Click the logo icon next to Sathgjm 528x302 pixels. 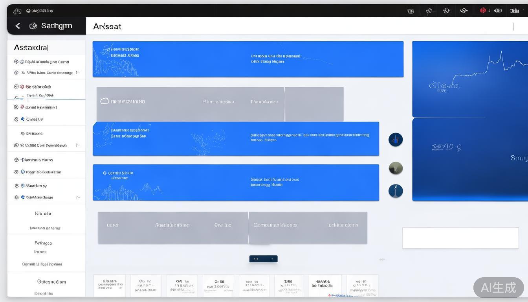coord(33,26)
